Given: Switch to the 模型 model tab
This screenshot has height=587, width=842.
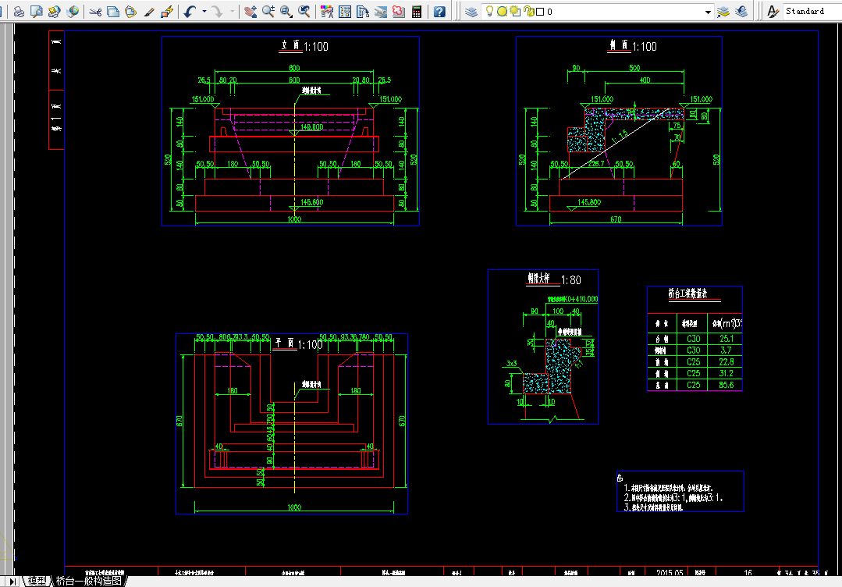Looking at the screenshot, I should pos(37,581).
